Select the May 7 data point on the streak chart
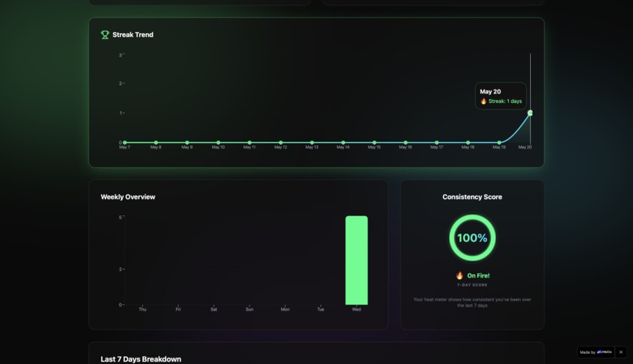The width and height of the screenshot is (633, 364). [x=125, y=142]
